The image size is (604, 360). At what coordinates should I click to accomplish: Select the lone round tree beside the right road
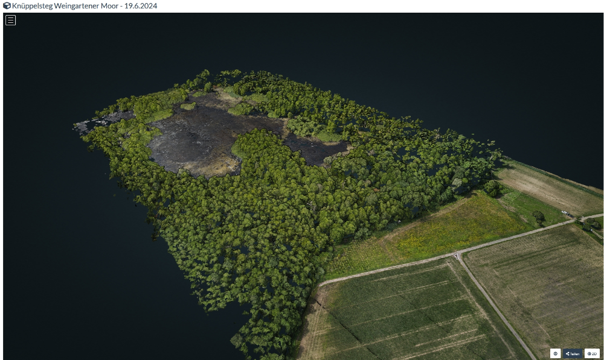pyautogui.click(x=538, y=216)
